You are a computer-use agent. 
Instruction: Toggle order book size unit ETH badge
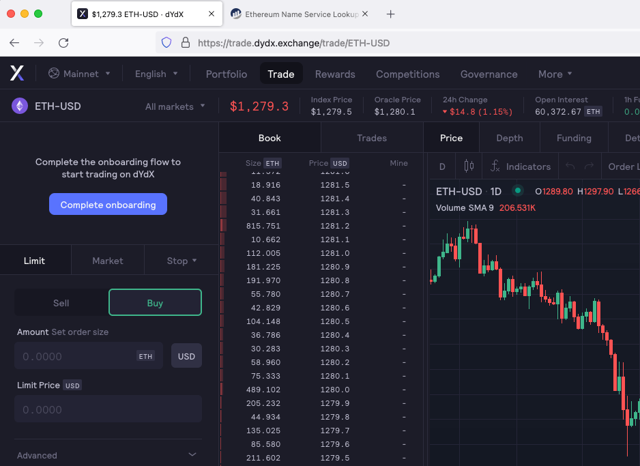click(x=272, y=163)
